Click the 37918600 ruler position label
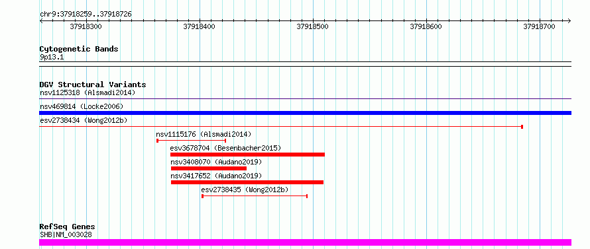The width and height of the screenshot is (590, 249). click(x=426, y=26)
